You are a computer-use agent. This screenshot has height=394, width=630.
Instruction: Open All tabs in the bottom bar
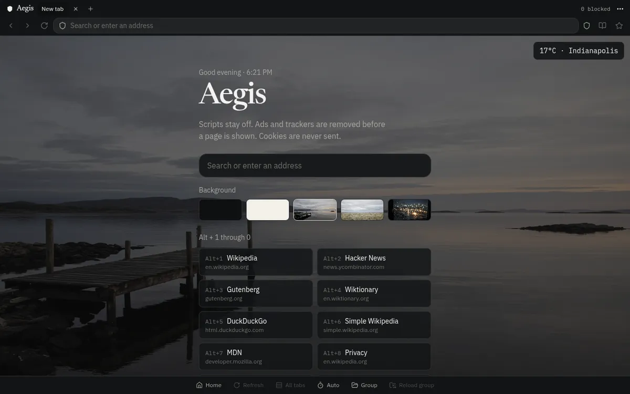point(290,385)
